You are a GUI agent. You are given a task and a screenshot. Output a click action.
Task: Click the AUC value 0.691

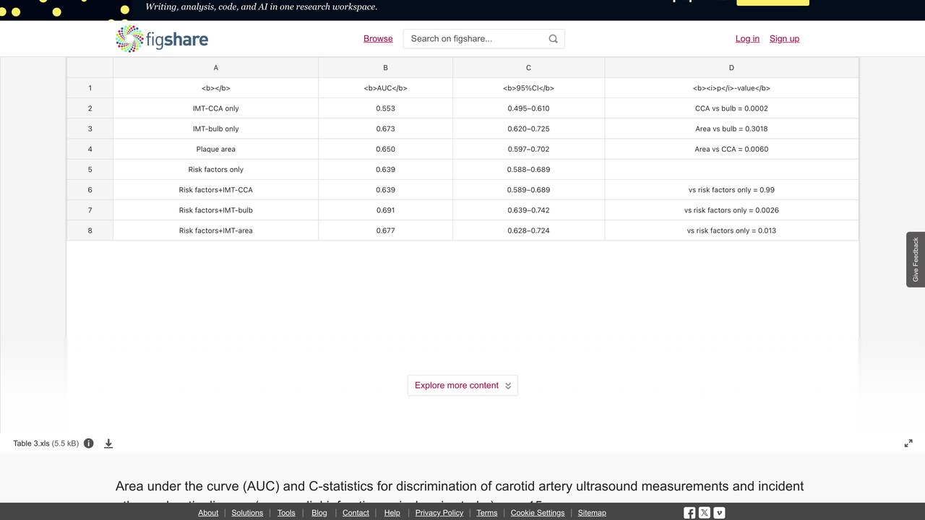click(x=386, y=210)
